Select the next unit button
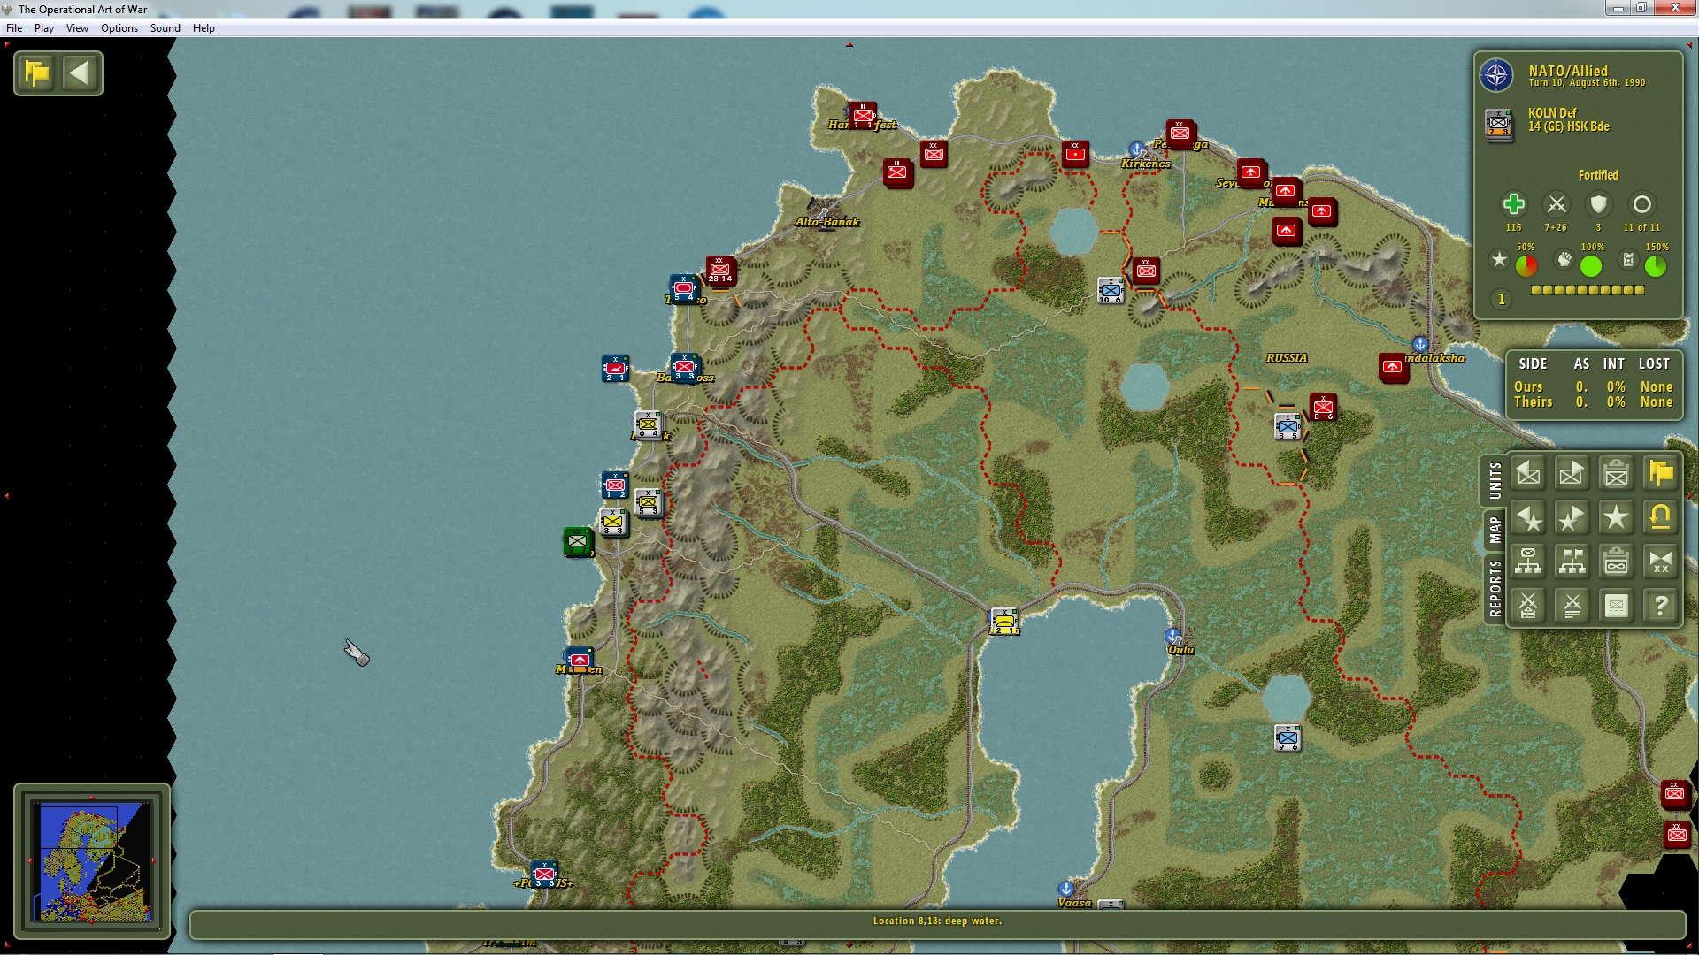 tap(1572, 474)
